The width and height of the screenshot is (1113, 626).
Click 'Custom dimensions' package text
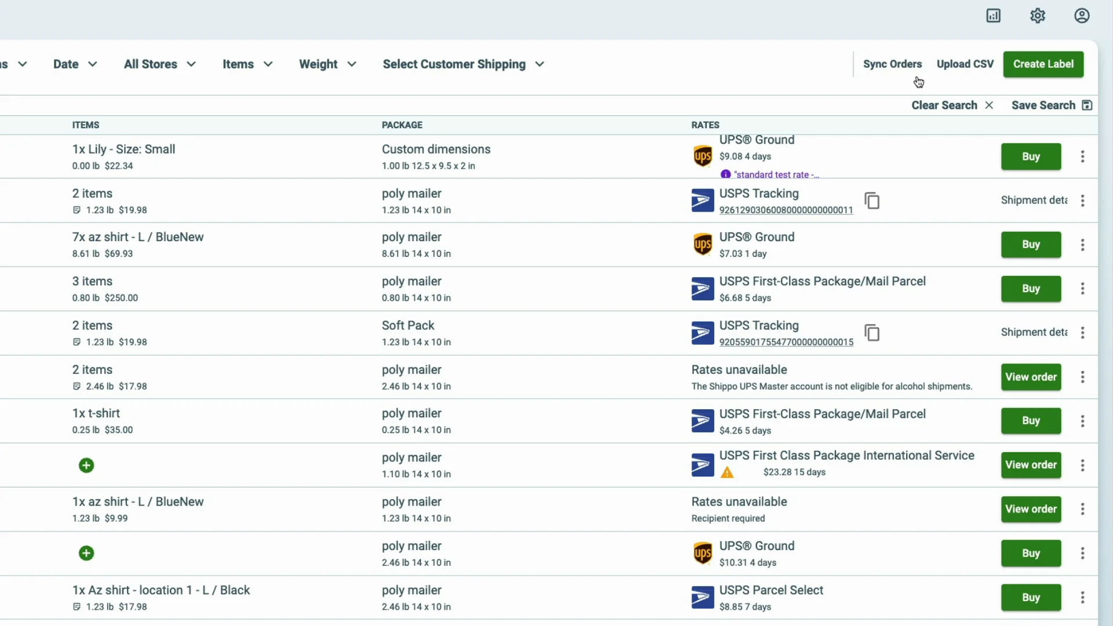[436, 150]
